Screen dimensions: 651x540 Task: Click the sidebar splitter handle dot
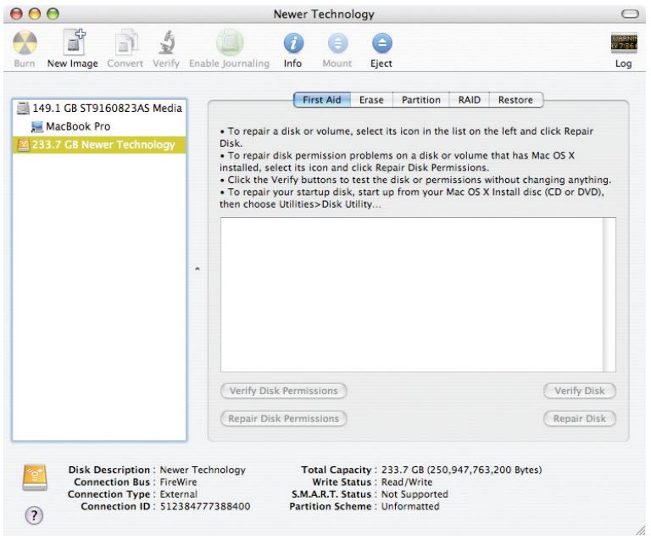(197, 270)
